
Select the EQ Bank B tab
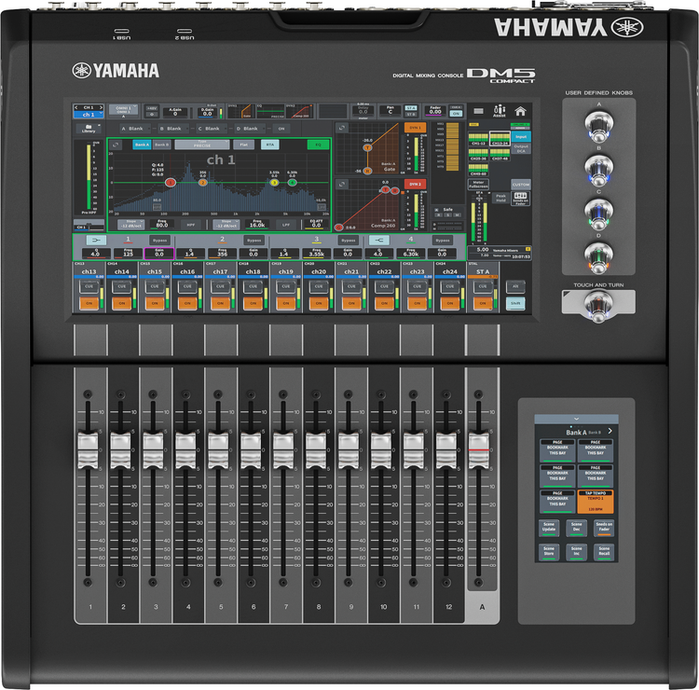(161, 145)
